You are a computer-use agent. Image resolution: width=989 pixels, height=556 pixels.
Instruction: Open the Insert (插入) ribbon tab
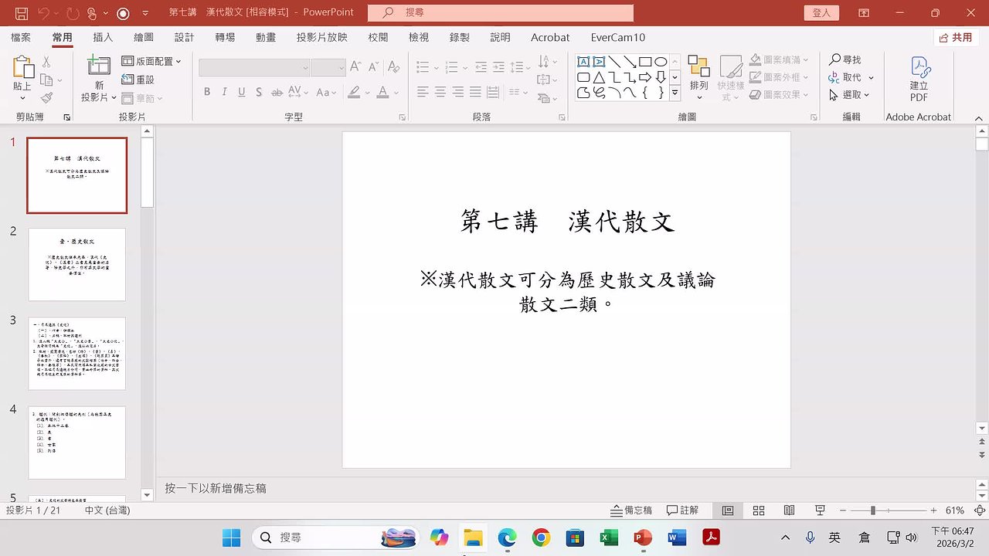coord(103,37)
